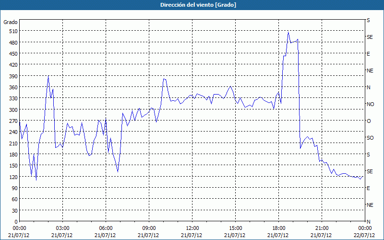Viewport: 384px width, 240px height.
Task: Click the 00:00 label above 22/07/12
Action: tap(365, 228)
